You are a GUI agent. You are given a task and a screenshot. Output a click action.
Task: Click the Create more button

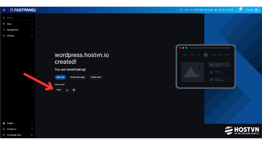pyautogui.click(x=96, y=77)
